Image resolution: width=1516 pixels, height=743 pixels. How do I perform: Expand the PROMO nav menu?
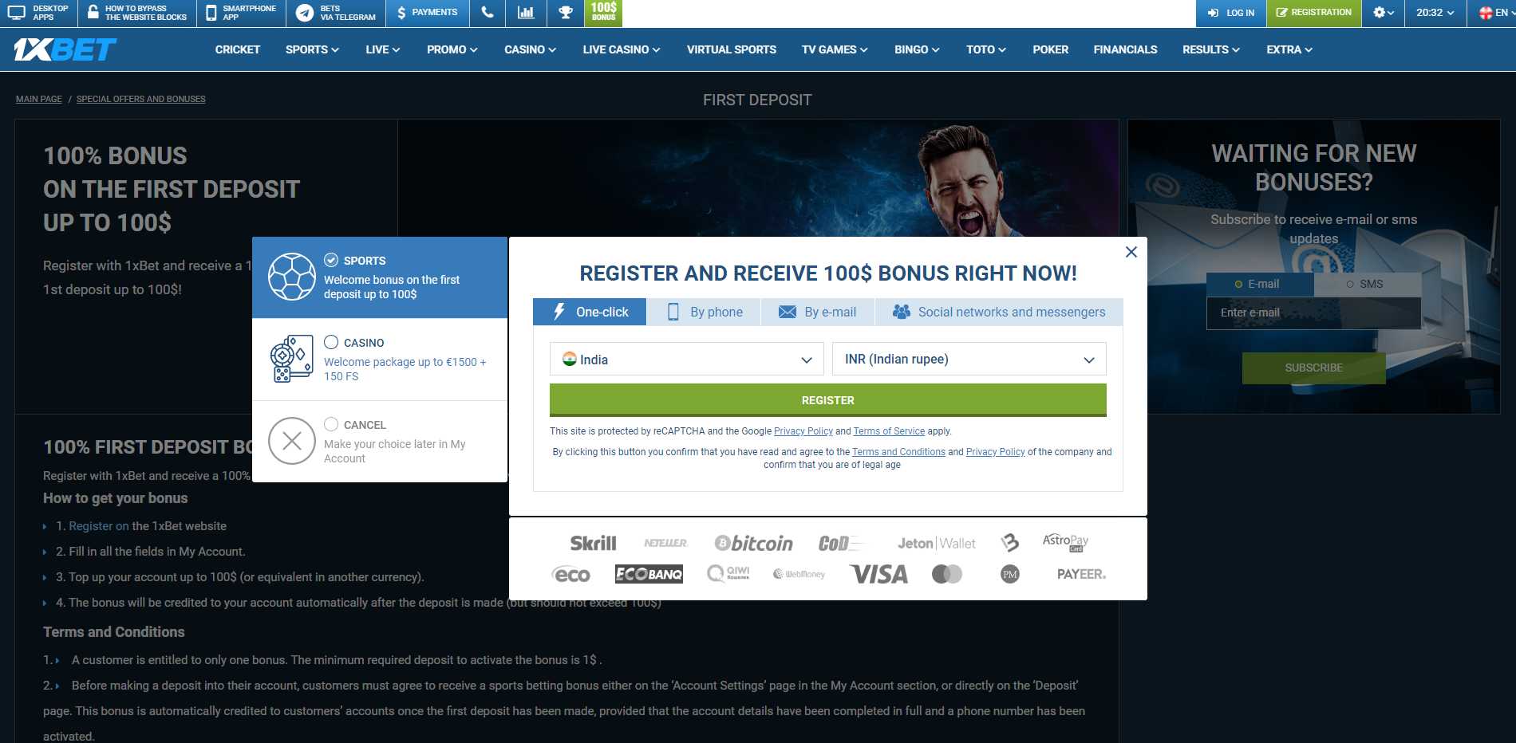(452, 49)
